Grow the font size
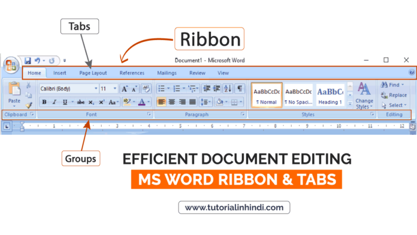417x235 pixels. coord(125,89)
